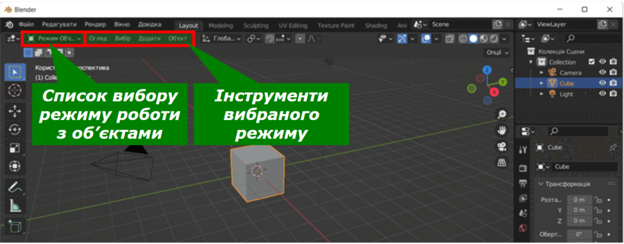Open the Render properties tab icon
This screenshot has width=624, height=244.
pos(523,168)
